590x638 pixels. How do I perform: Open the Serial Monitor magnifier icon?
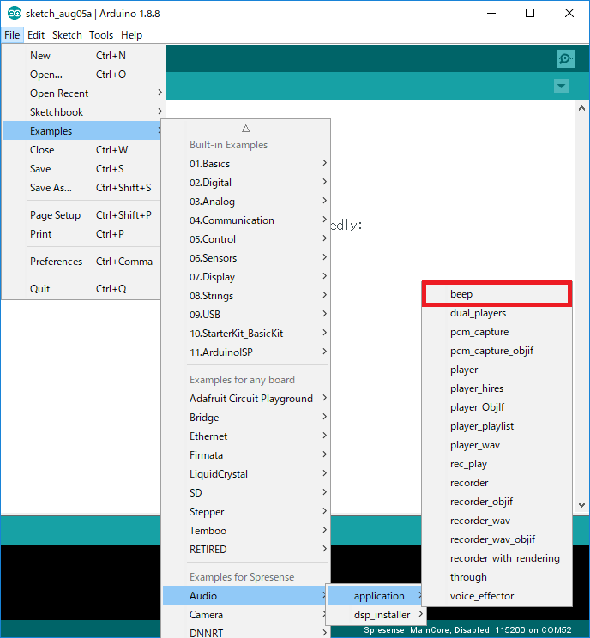[564, 58]
